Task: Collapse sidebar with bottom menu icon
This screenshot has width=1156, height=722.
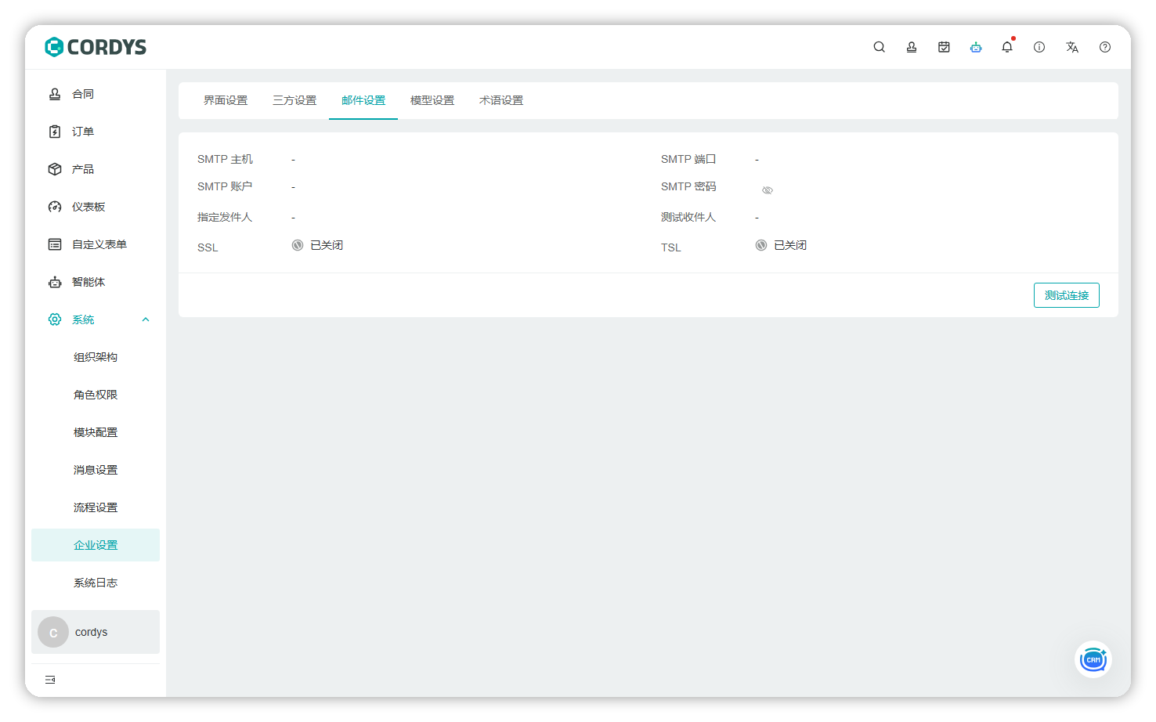Action: tap(50, 680)
